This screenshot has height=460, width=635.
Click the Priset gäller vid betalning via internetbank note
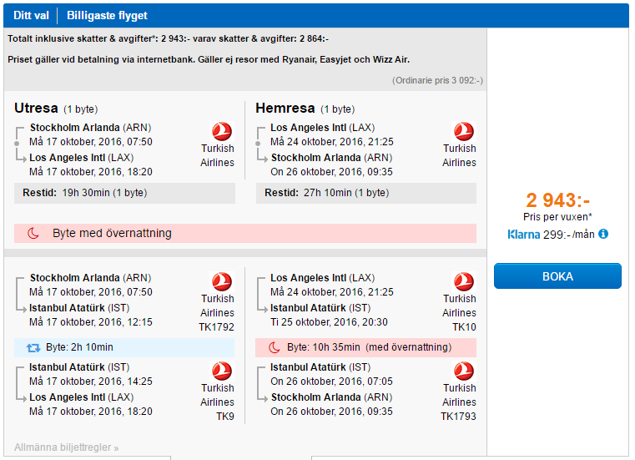(209, 59)
